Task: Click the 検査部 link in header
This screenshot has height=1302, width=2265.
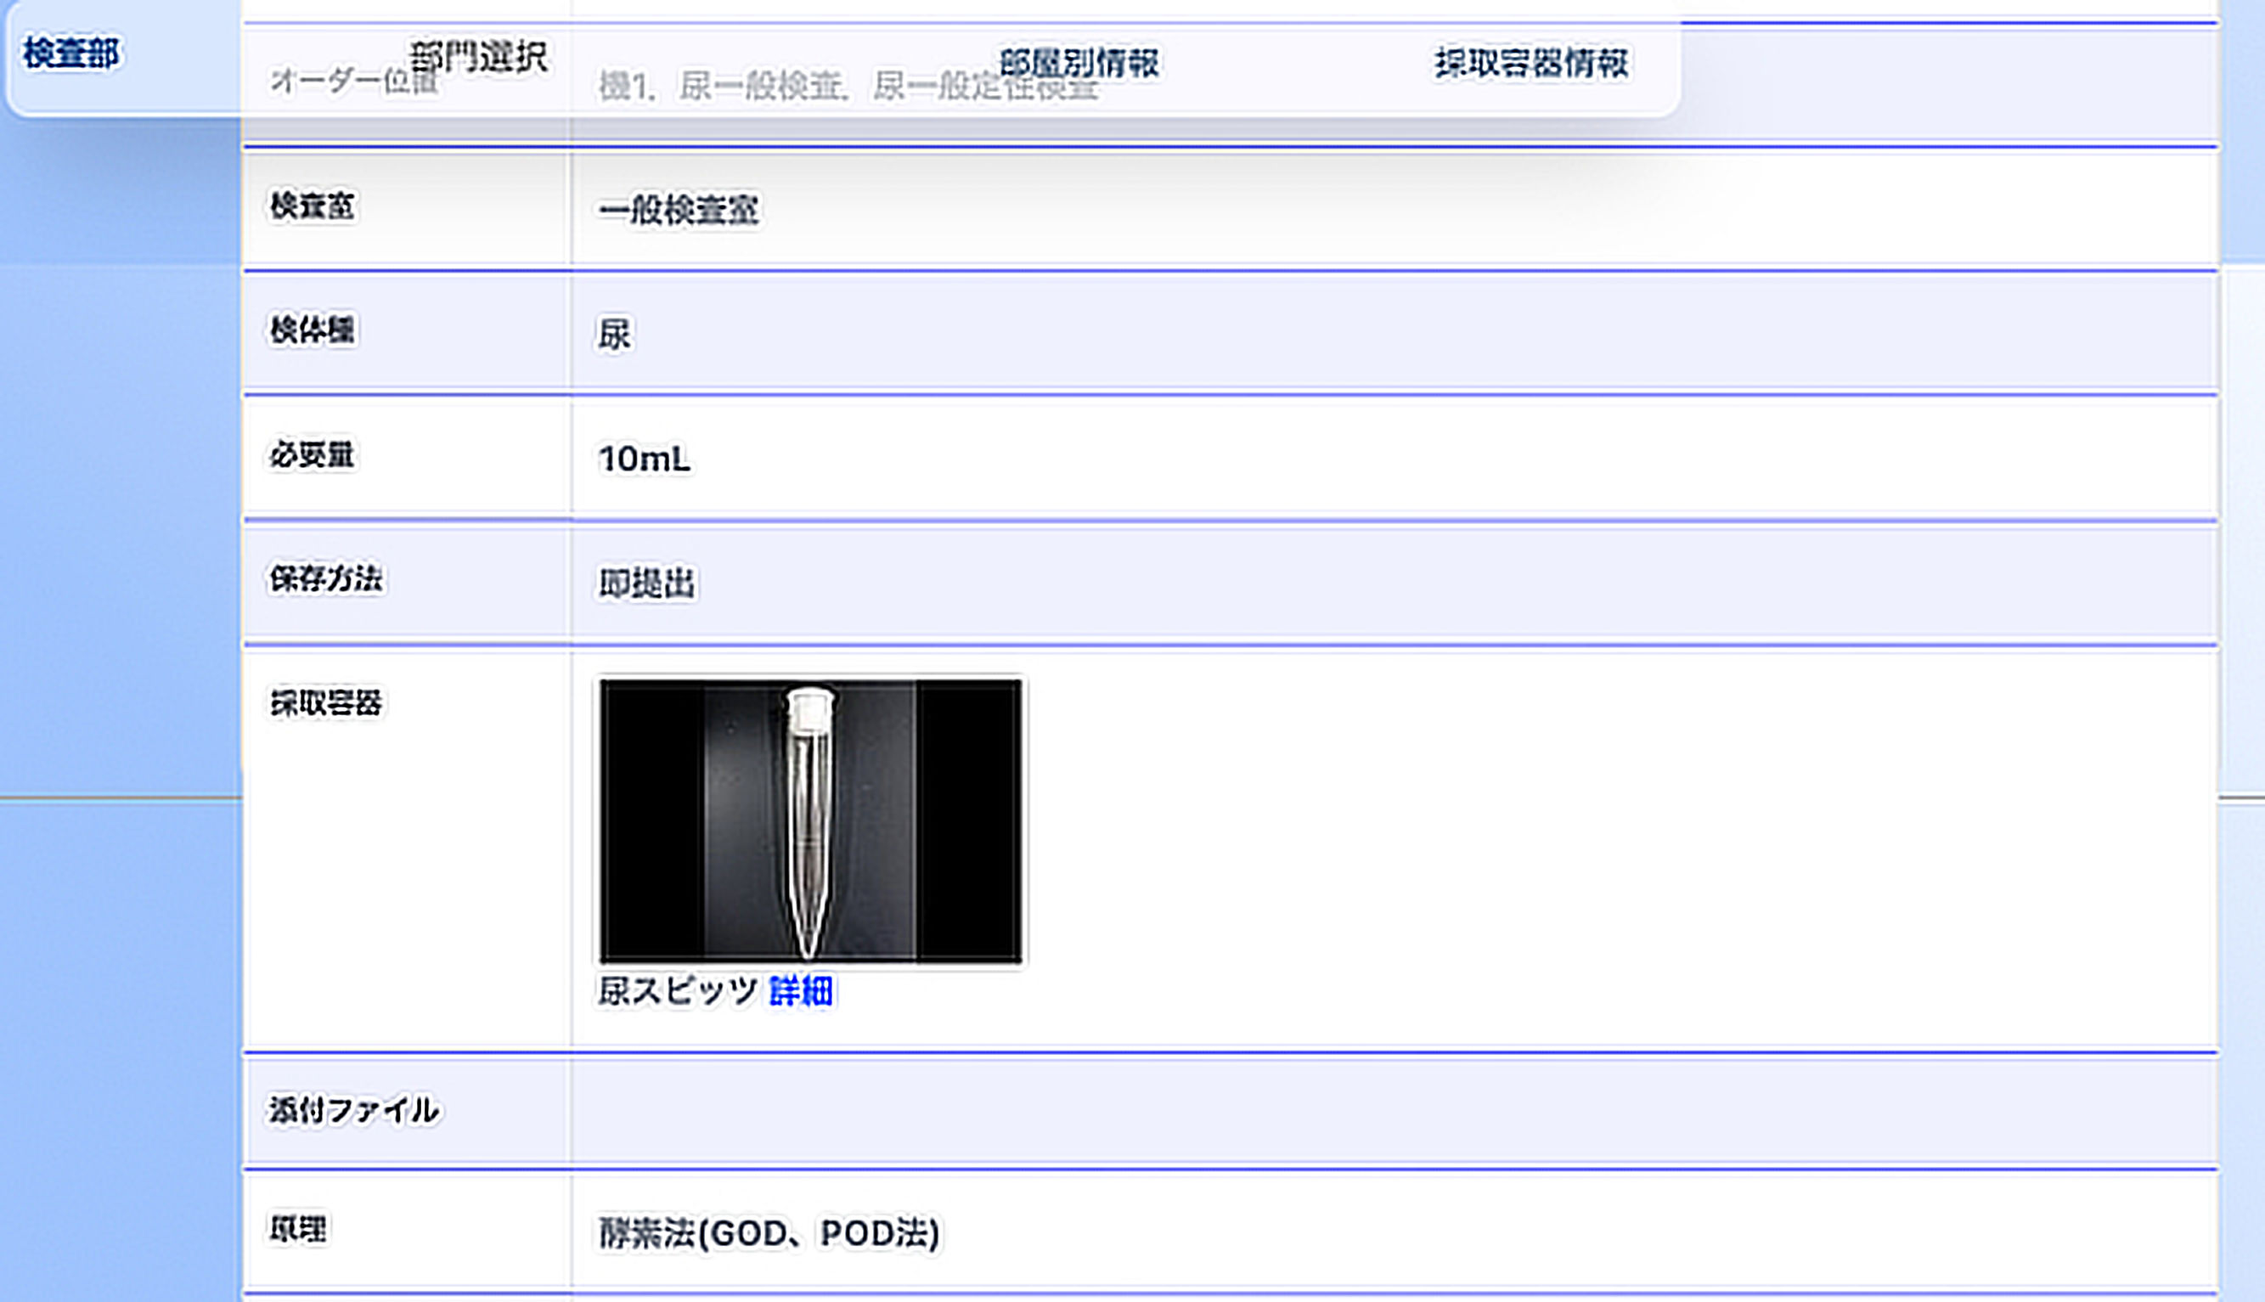Action: [x=70, y=54]
